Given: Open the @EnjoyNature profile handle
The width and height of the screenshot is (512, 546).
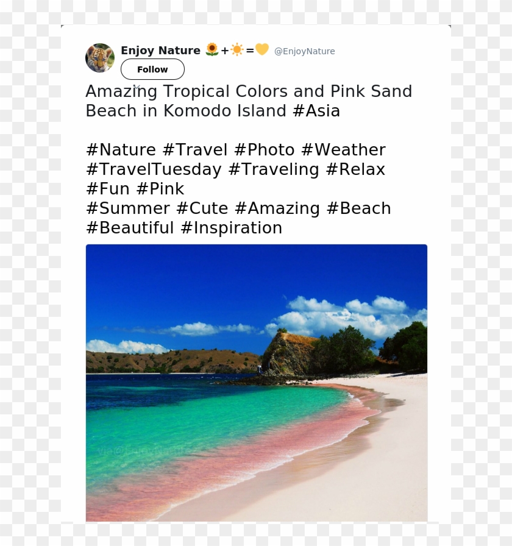Looking at the screenshot, I should (x=305, y=51).
